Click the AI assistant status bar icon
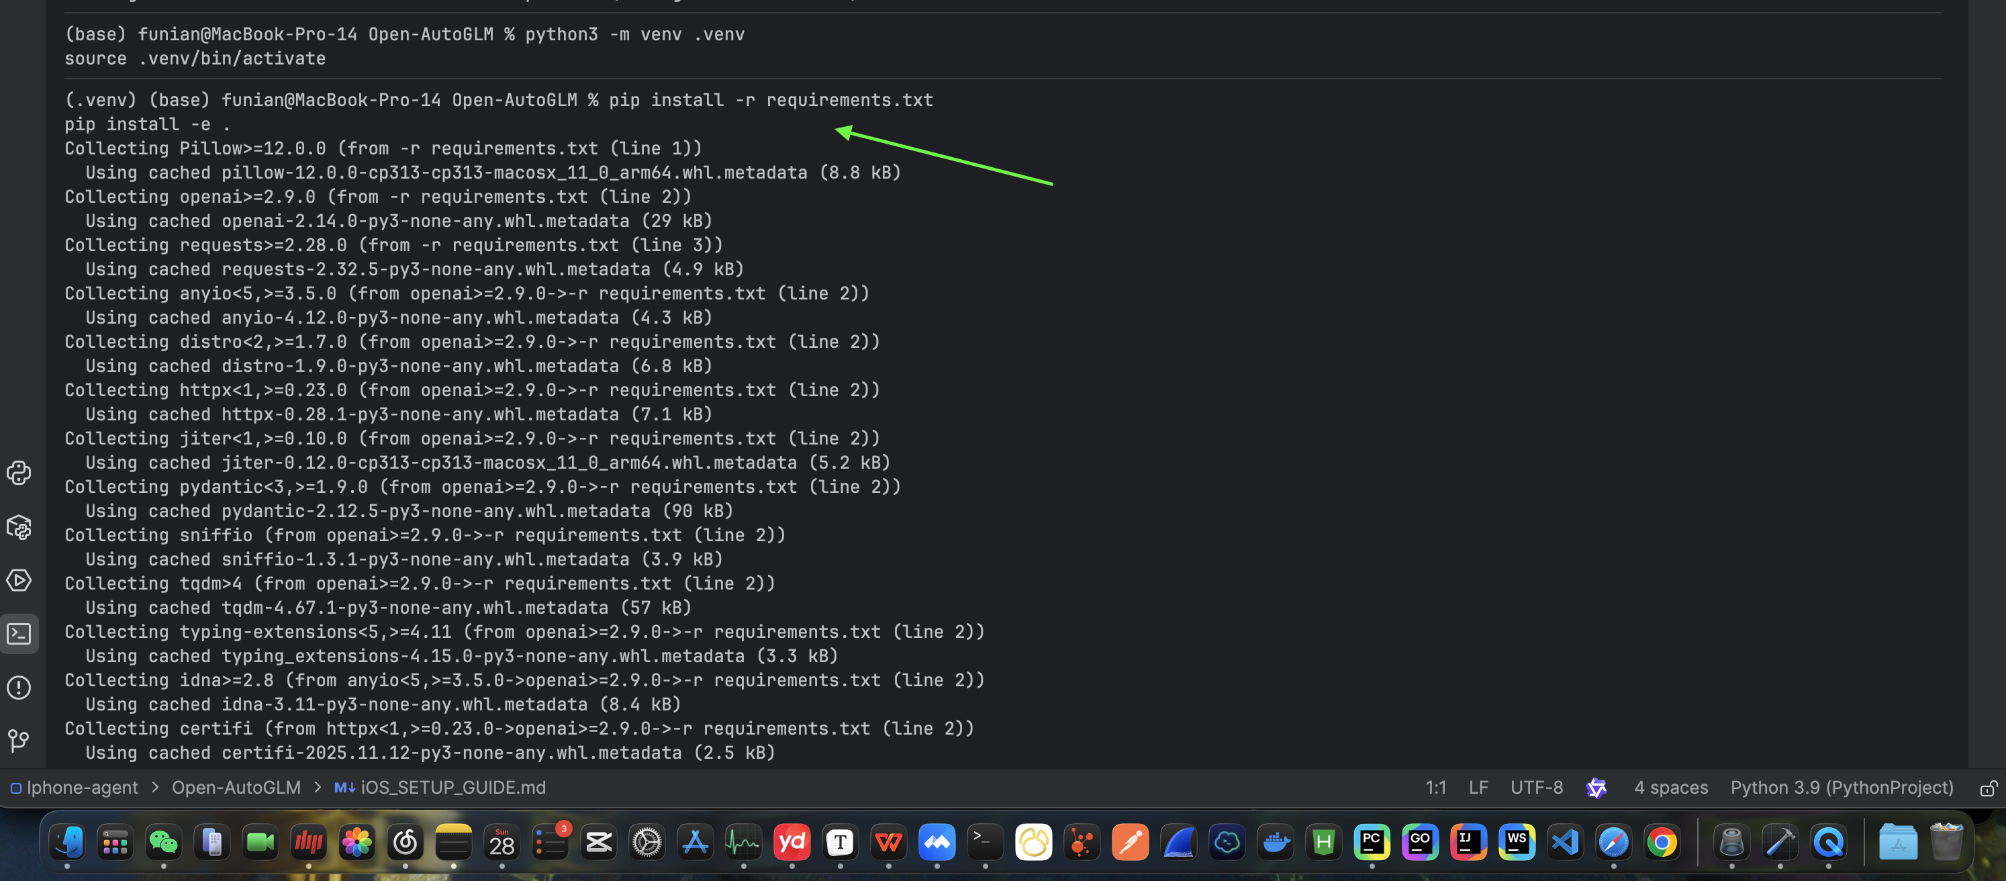This screenshot has height=881, width=2006. (1596, 788)
